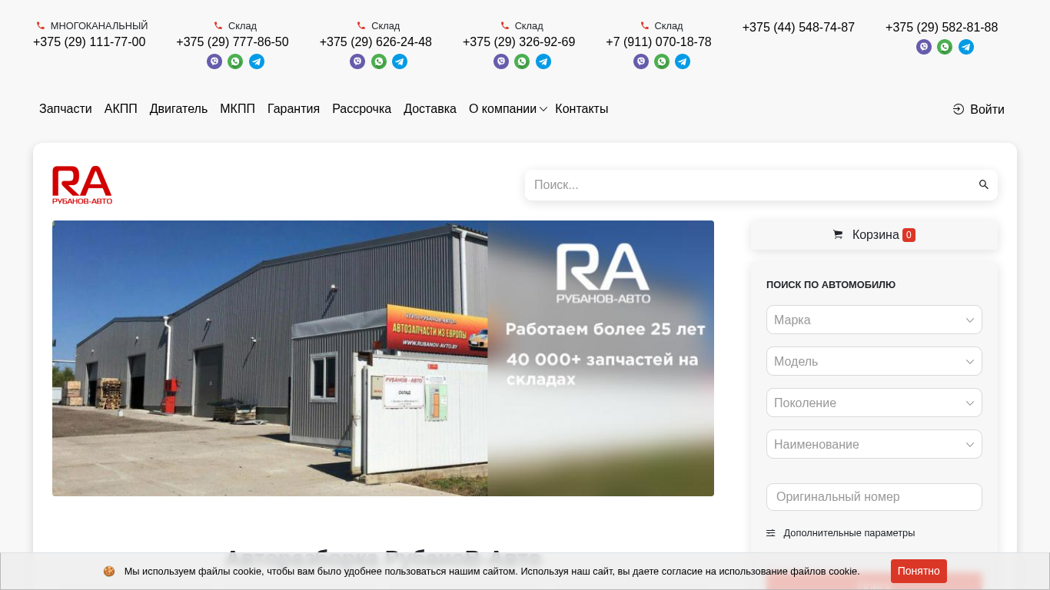This screenshot has height=590, width=1050.
Task: Open the Запчасти menu item
Action: pyautogui.click(x=65, y=109)
